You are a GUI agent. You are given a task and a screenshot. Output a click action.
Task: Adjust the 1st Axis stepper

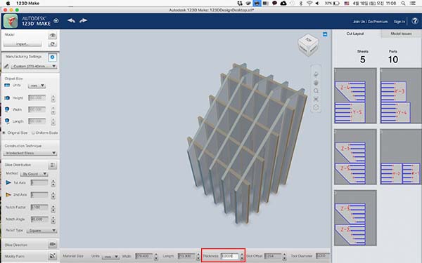tap(53, 183)
